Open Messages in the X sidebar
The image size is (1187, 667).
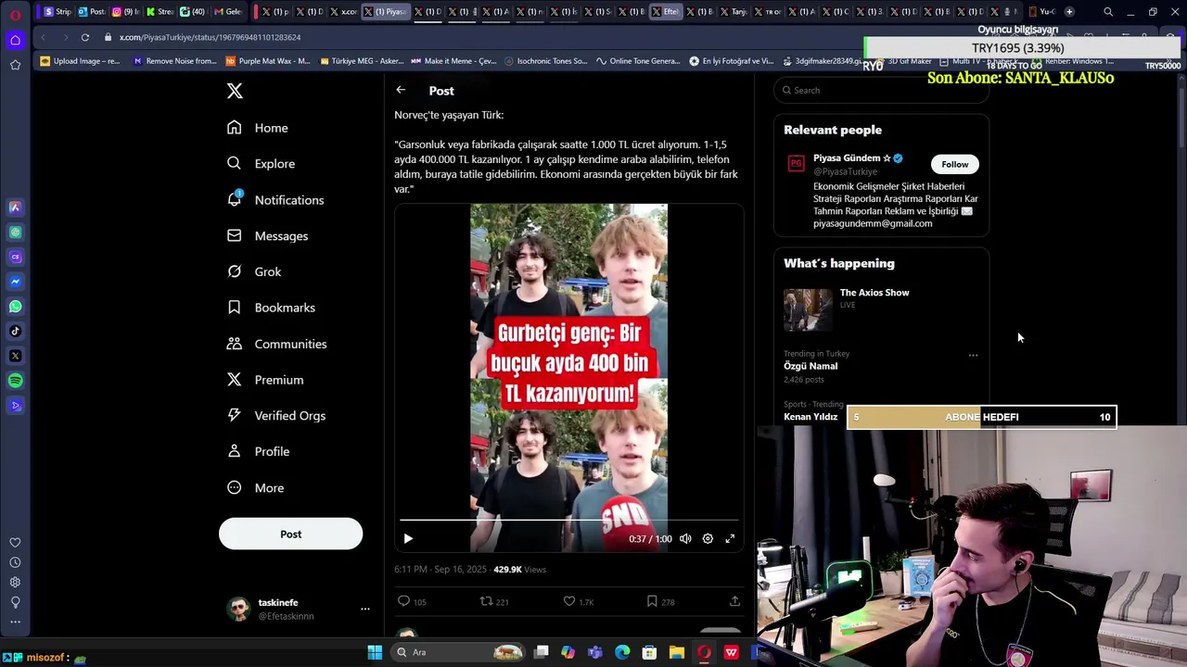tap(267, 235)
